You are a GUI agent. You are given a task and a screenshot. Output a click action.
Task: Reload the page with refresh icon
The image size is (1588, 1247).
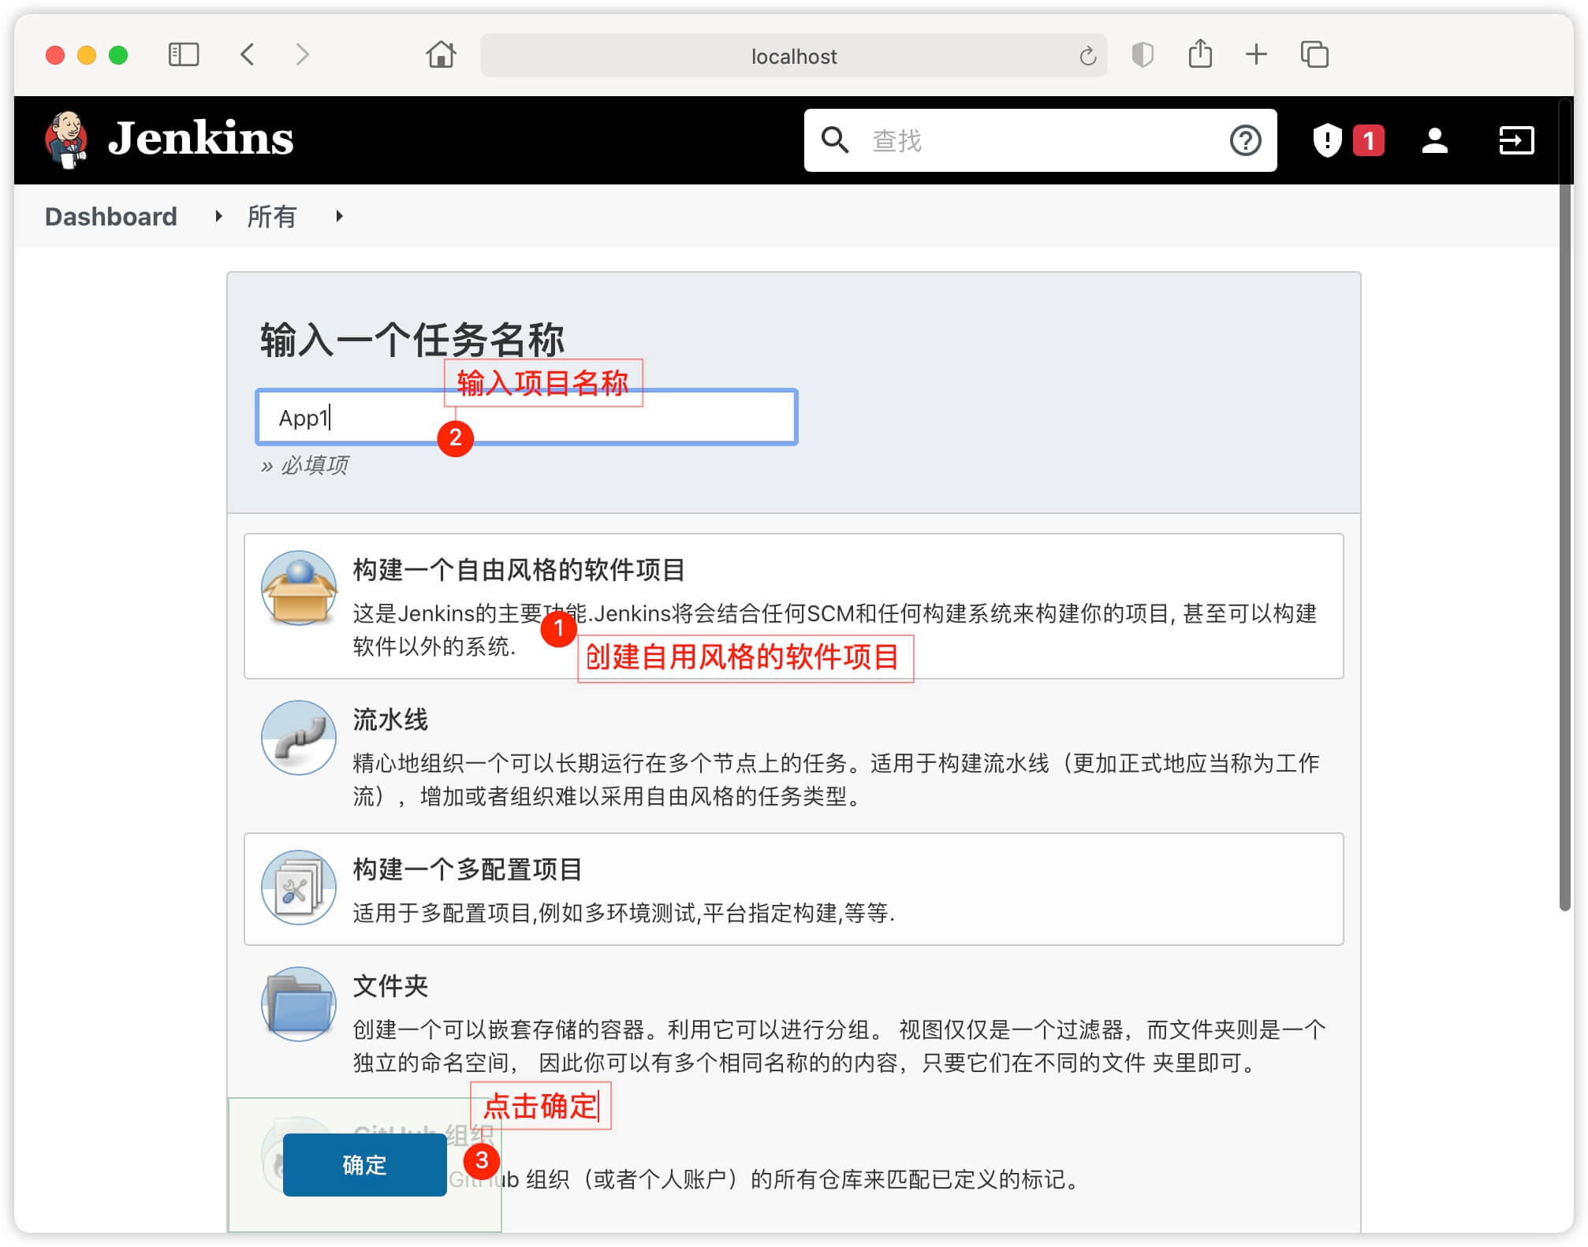pyautogui.click(x=1087, y=55)
